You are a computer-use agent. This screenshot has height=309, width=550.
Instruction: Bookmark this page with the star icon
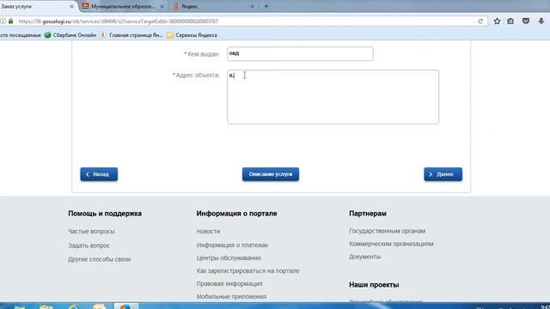coord(497,21)
